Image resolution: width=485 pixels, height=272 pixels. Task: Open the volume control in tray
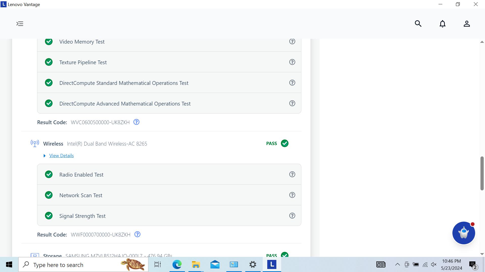pyautogui.click(x=434, y=264)
